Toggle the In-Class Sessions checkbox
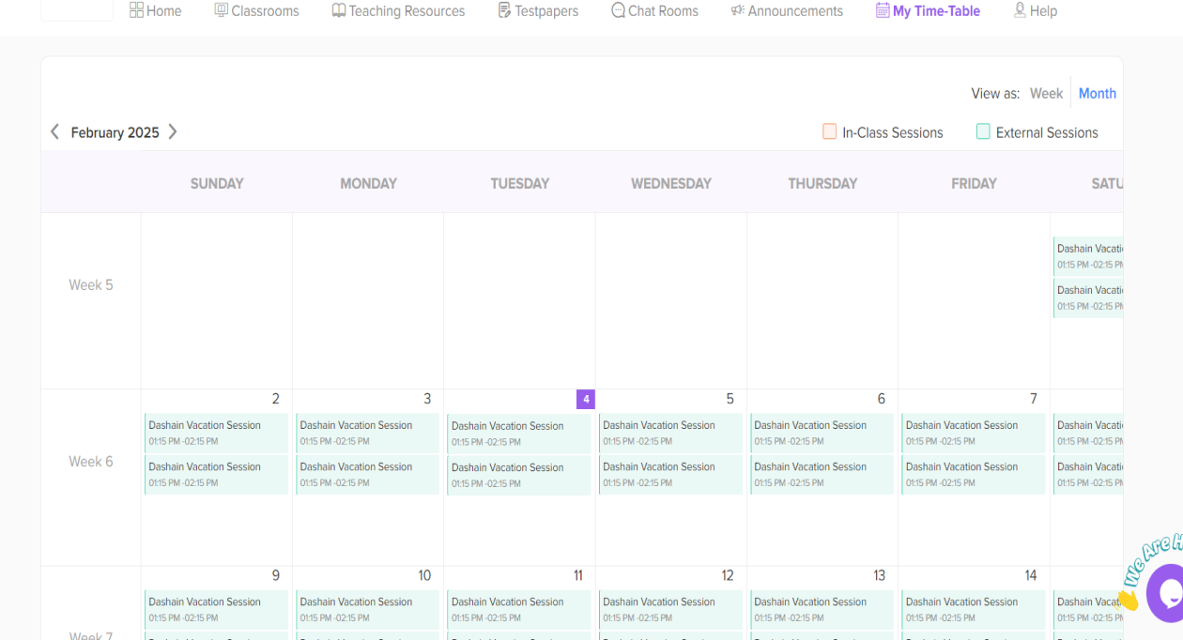The image size is (1183, 640). pyautogui.click(x=830, y=131)
